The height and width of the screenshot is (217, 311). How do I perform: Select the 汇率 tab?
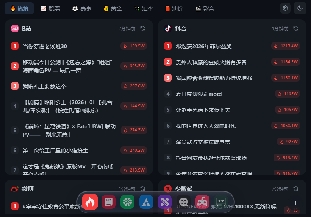[144, 9]
